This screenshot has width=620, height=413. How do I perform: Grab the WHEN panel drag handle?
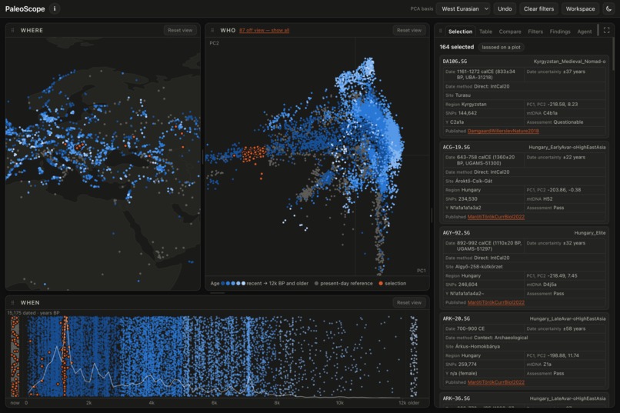12,302
